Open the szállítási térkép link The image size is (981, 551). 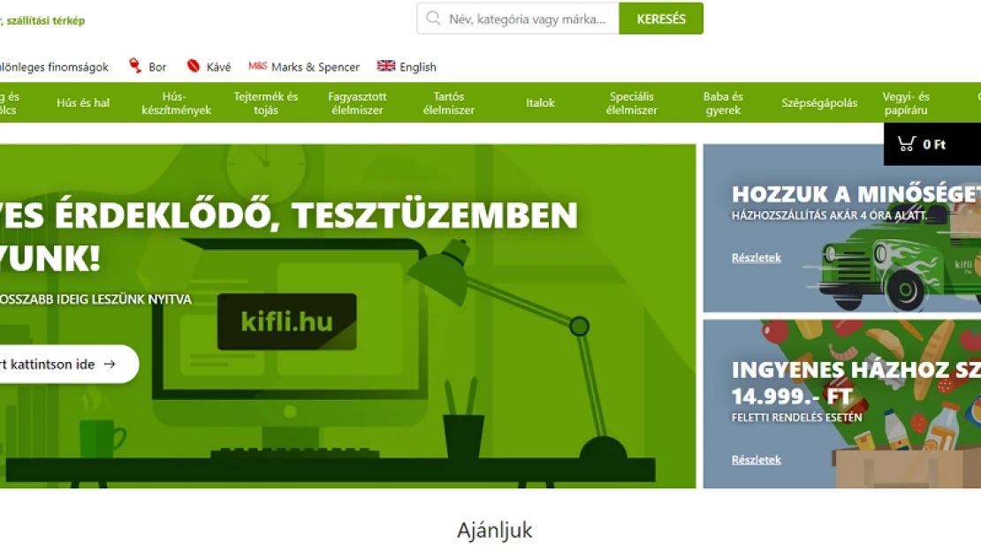coord(44,20)
